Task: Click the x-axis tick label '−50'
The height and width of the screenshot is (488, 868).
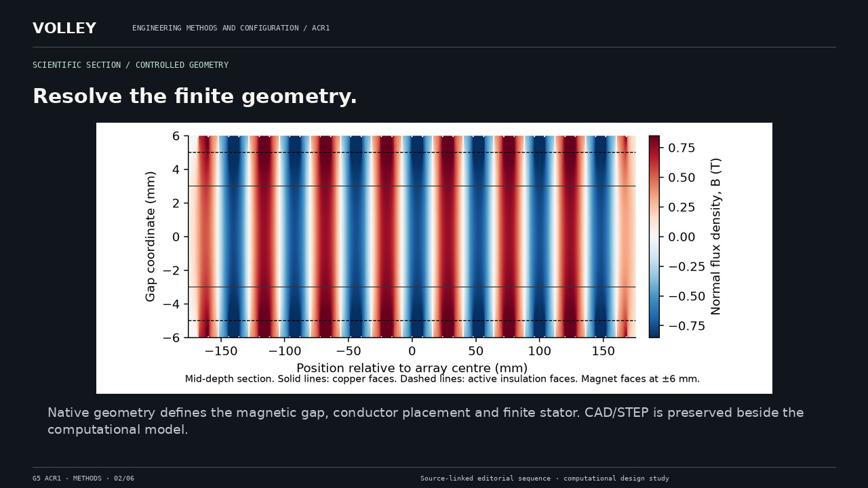Action: coord(348,351)
